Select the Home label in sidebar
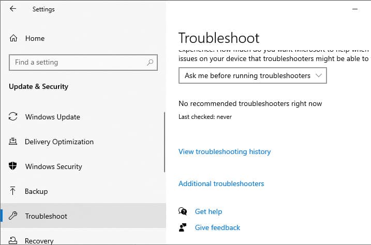371x245 pixels. [x=35, y=38]
